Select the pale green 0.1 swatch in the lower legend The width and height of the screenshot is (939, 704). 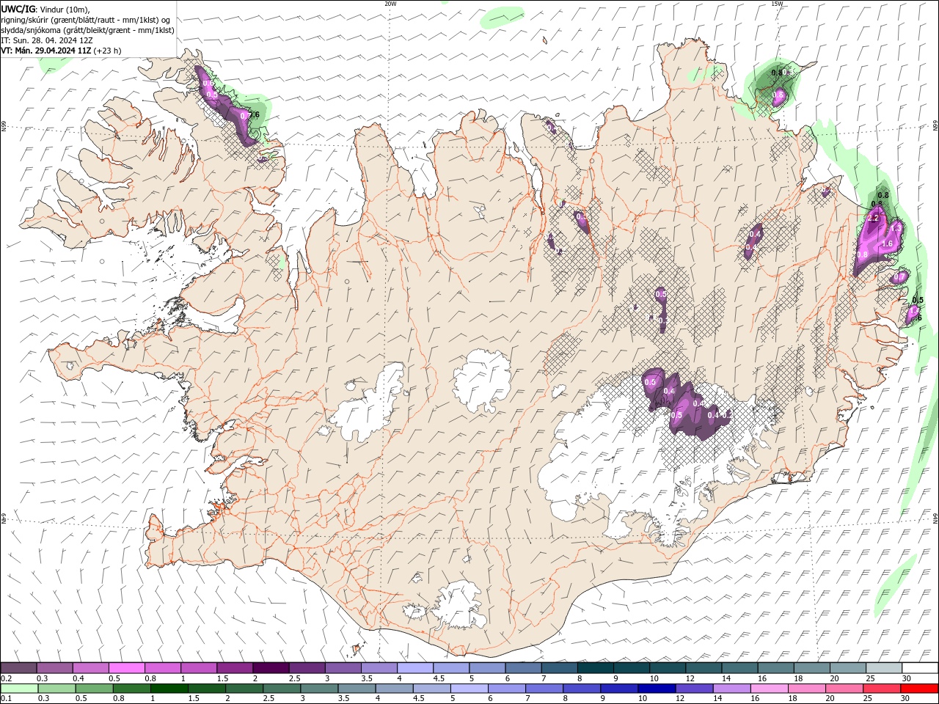(20, 689)
